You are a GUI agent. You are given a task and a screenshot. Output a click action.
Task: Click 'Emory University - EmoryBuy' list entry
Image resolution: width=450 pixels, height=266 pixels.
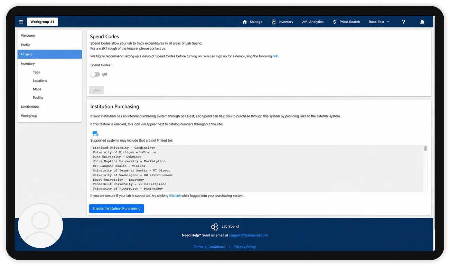(118, 180)
